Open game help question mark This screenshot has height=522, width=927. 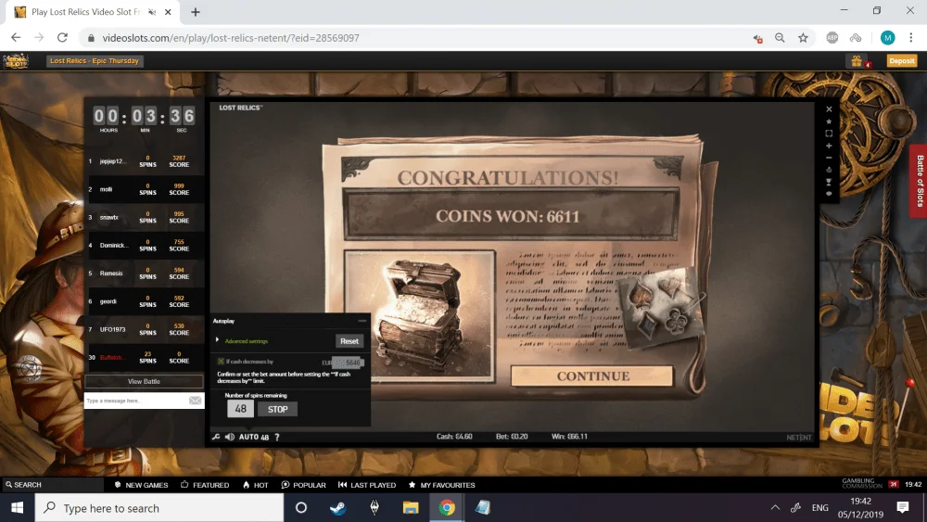(x=276, y=437)
